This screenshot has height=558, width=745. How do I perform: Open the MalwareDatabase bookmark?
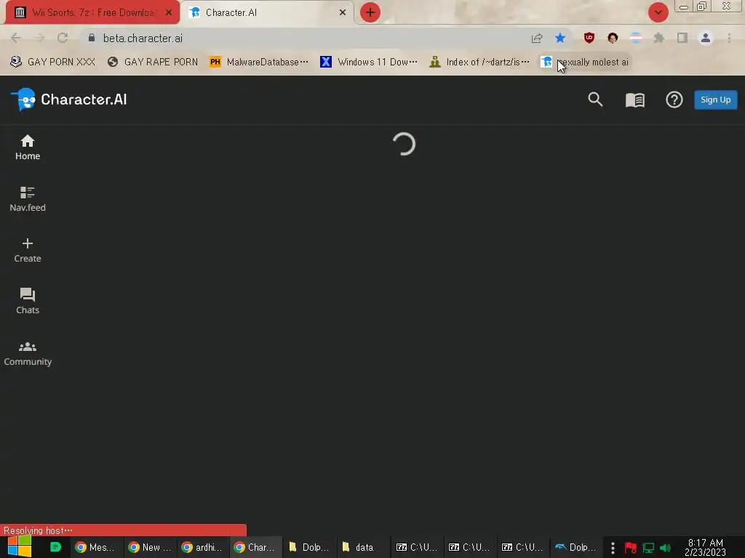[x=260, y=62]
